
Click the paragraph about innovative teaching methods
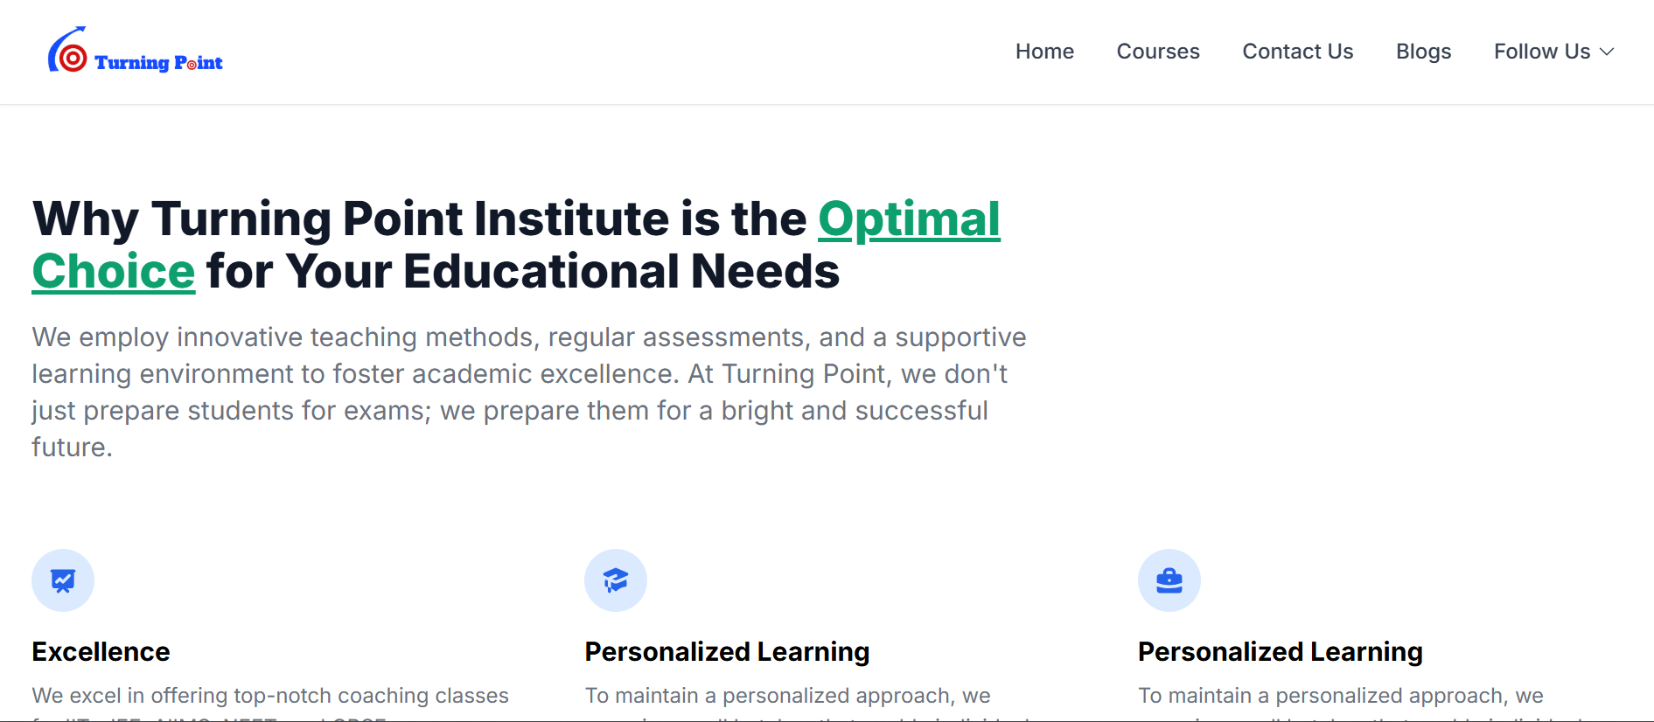pos(528,392)
